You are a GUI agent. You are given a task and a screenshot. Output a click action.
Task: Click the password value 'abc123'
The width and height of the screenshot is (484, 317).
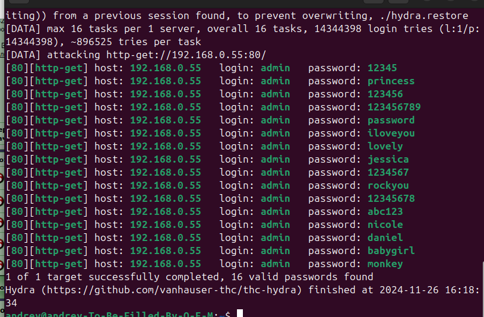coord(385,211)
